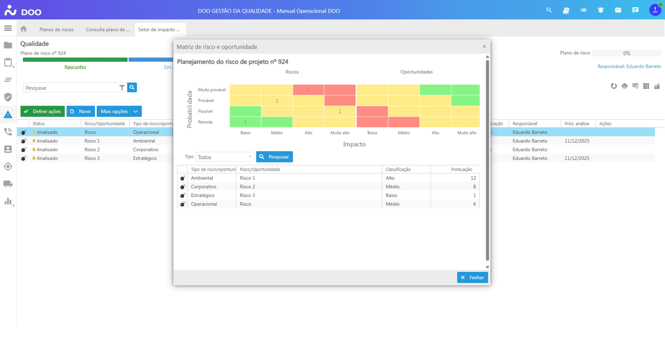The width and height of the screenshot is (665, 355).
Task: Click the print icon in toolbar
Action: 625,86
